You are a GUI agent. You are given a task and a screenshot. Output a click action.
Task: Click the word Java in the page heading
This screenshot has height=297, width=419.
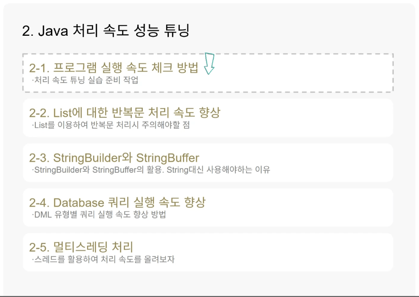coord(53,31)
